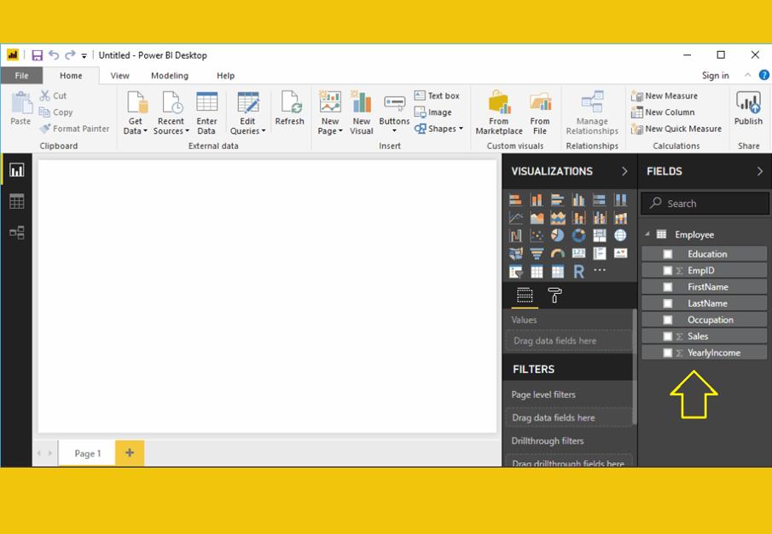Image resolution: width=772 pixels, height=534 pixels.
Task: Open the Format paint roller pane
Action: coord(554,296)
